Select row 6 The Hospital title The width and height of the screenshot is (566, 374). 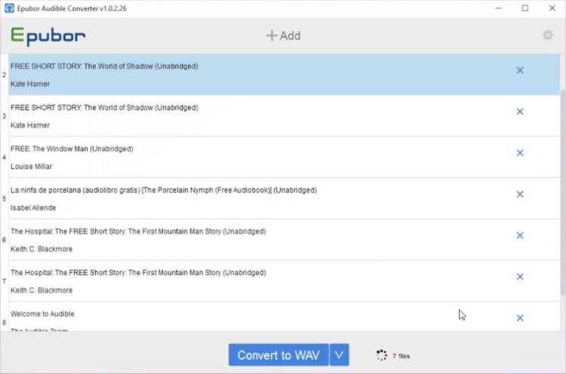pos(138,231)
